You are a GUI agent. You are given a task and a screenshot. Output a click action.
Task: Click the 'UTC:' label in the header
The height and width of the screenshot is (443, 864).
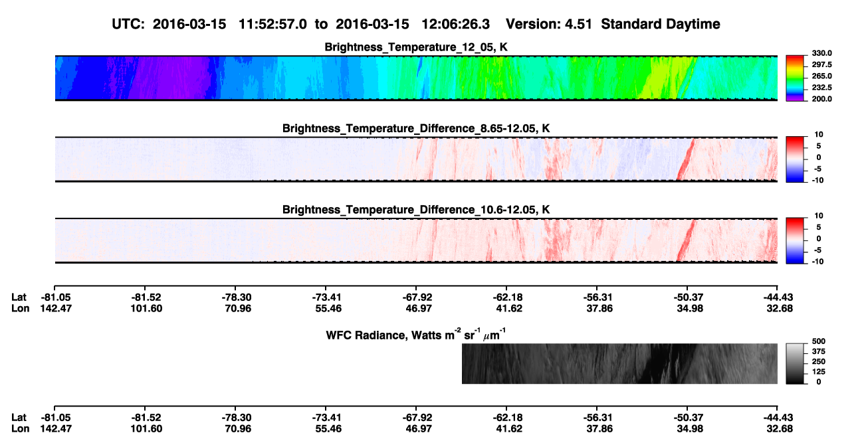127,24
